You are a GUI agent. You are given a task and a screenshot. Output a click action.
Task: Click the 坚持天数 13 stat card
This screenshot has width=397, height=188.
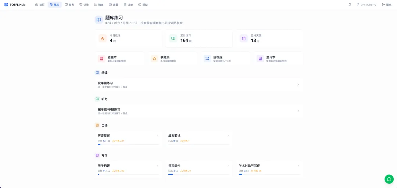point(269,39)
